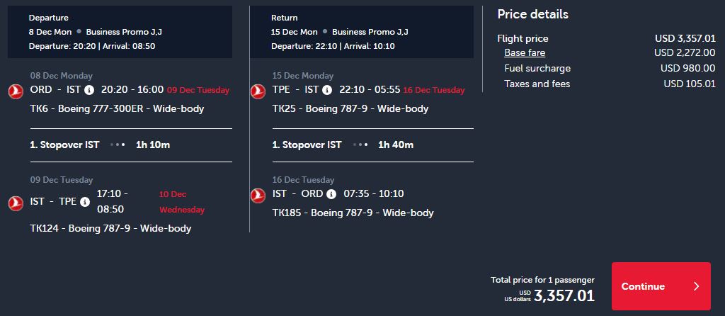This screenshot has height=316, width=725.
Task: Select the Return 15 Dec summary header
Action: [x=362, y=32]
